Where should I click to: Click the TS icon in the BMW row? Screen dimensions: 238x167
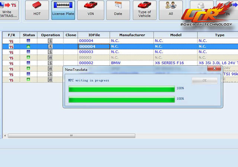click(11, 63)
